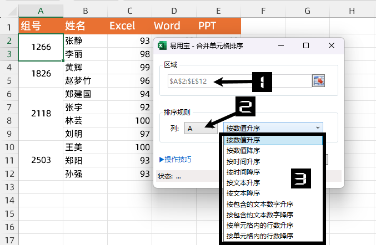Screen dimensions: 376x245
Task: Select column C header
Action: point(130,11)
